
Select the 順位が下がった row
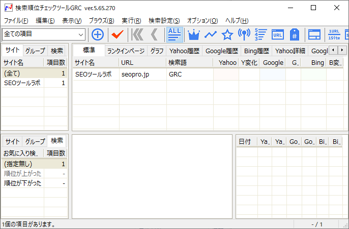coord(35,183)
